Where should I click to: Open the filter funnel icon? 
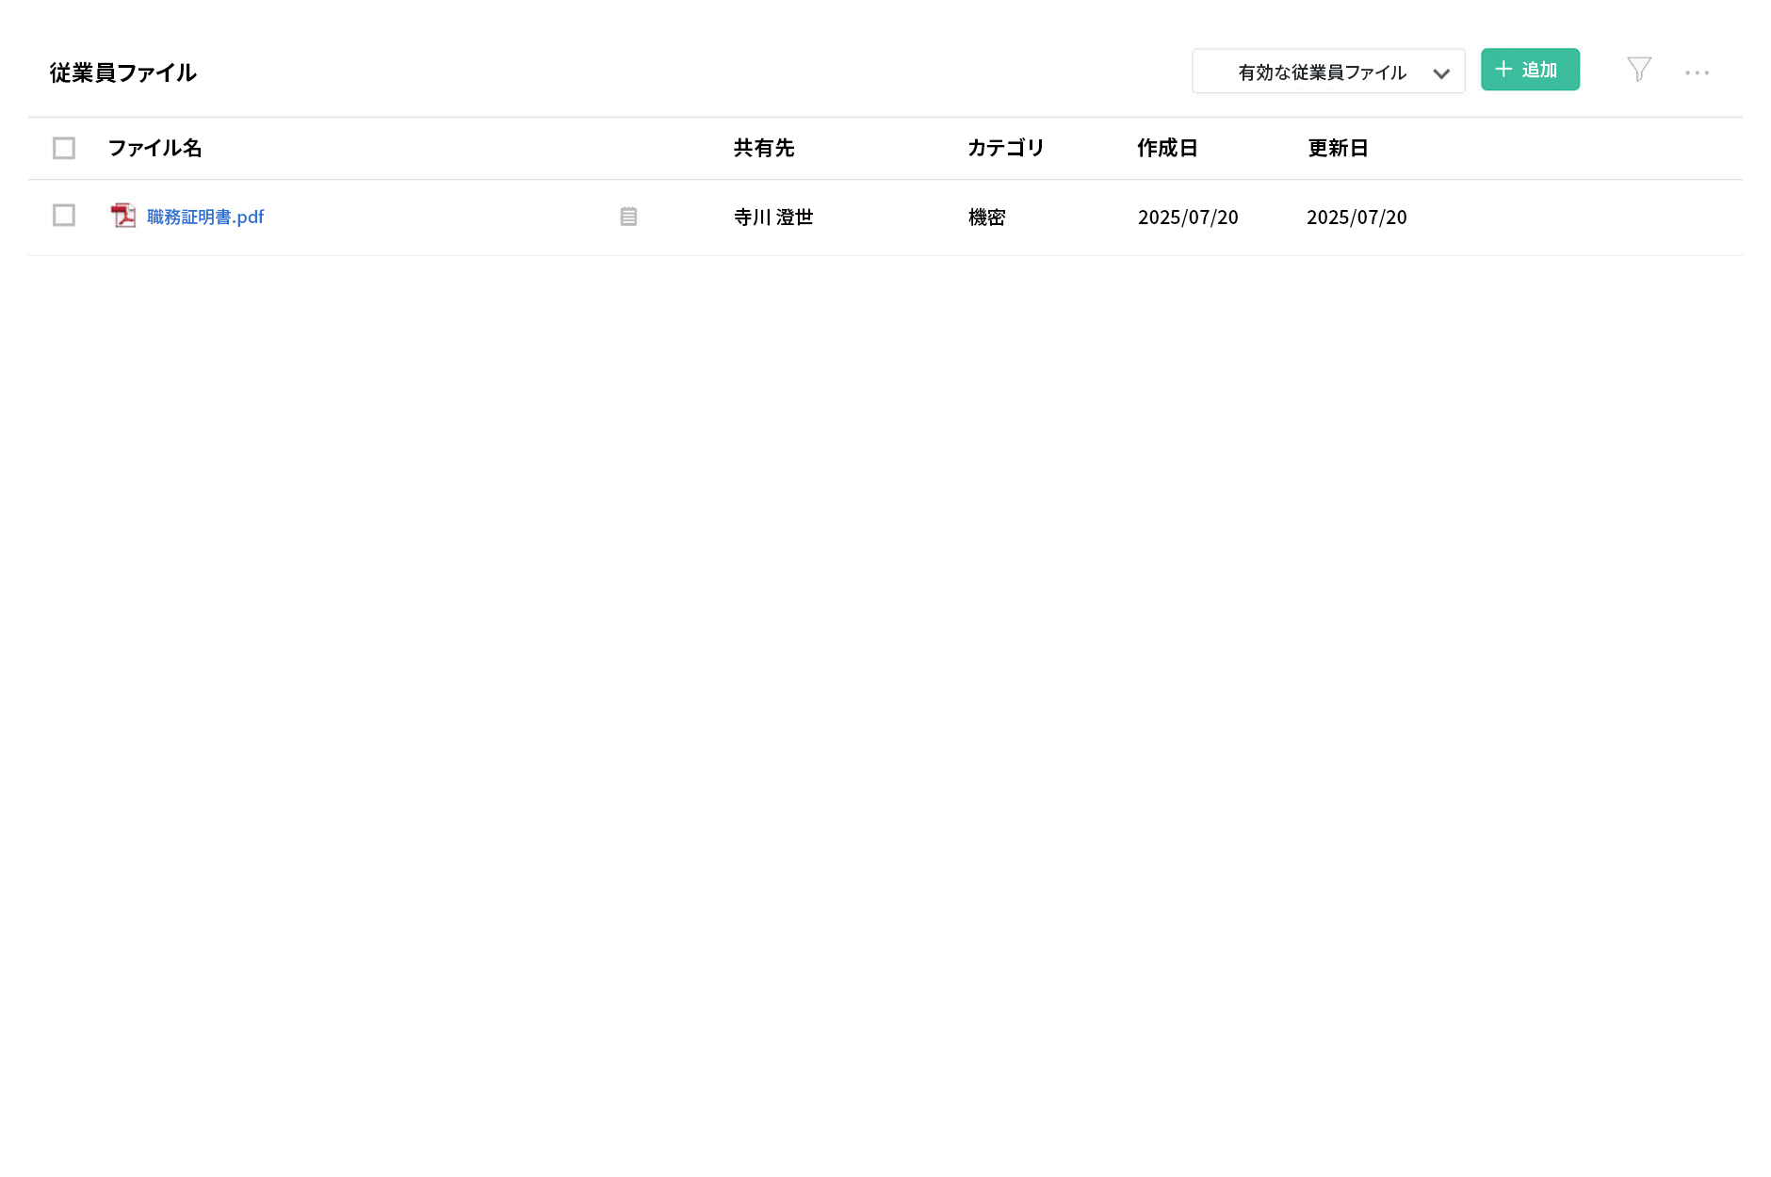tap(1639, 70)
